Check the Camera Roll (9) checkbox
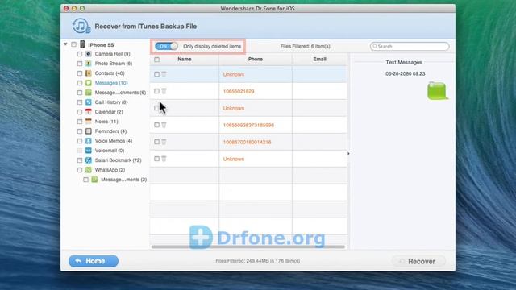 (80, 54)
